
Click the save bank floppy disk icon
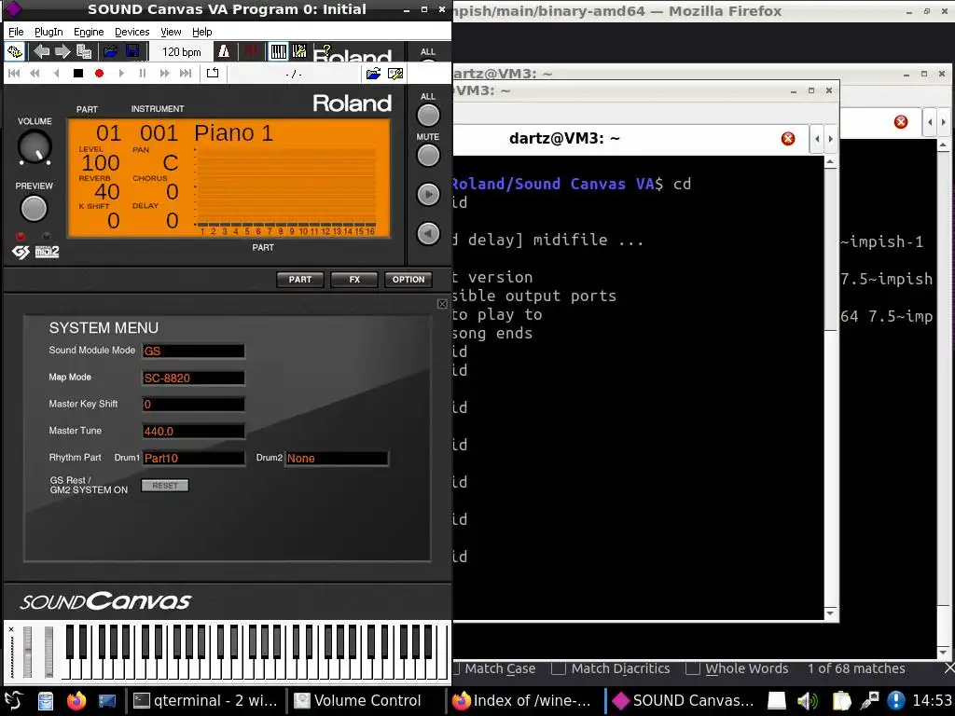pyautogui.click(x=131, y=52)
